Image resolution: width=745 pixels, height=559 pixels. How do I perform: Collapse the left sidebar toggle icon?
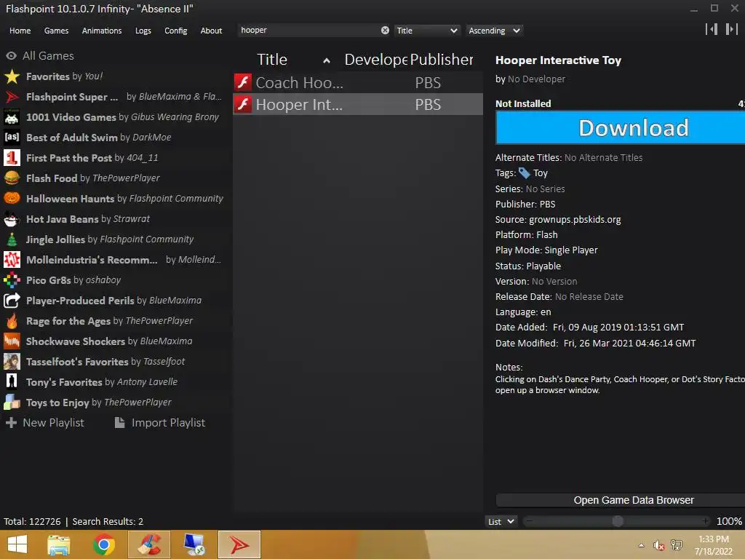pos(712,29)
